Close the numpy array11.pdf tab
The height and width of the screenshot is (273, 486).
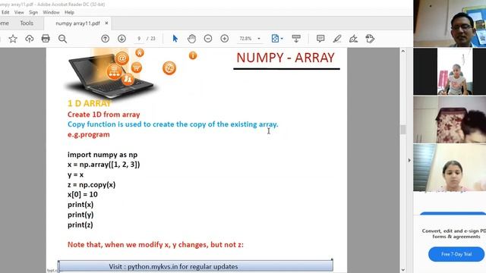pos(106,24)
